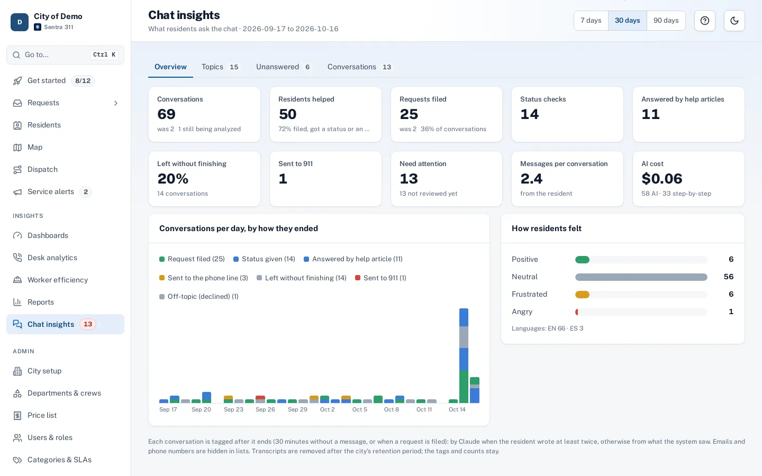The height and width of the screenshot is (476, 762).
Task: Go to the Conversations tab
Action: [x=359, y=67]
